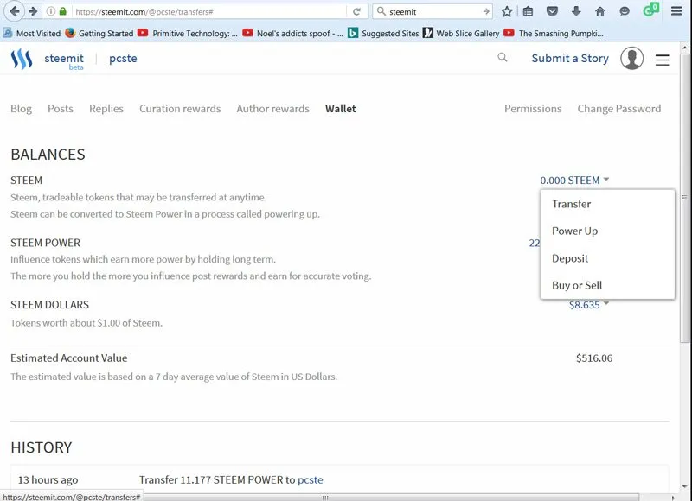Screen dimensions: 692x501
Task: Switch to the Blog tab
Action: click(x=21, y=109)
